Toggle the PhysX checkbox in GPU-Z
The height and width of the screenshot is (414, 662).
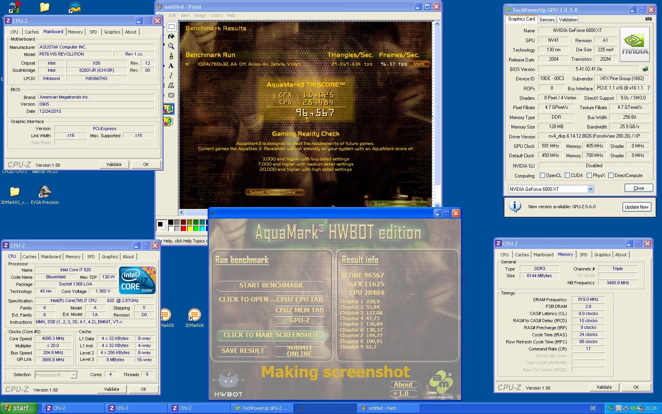pyautogui.click(x=589, y=175)
